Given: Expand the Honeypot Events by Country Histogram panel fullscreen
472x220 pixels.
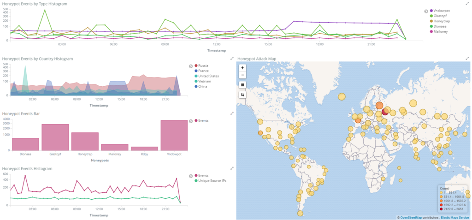Looking at the screenshot, I should tap(232, 59).
